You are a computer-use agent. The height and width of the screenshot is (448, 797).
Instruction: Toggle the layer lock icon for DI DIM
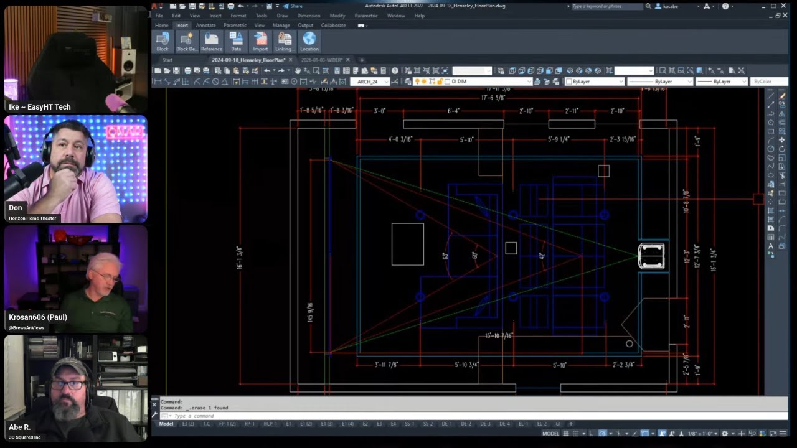[x=440, y=82]
